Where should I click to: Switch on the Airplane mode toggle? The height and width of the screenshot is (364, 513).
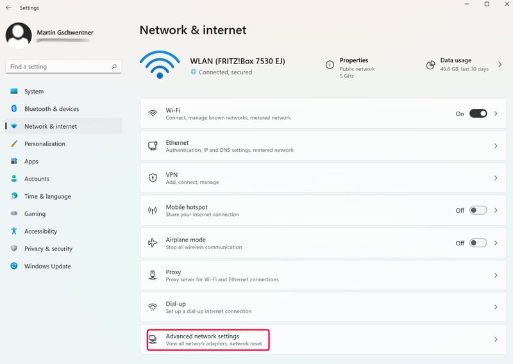tap(478, 243)
